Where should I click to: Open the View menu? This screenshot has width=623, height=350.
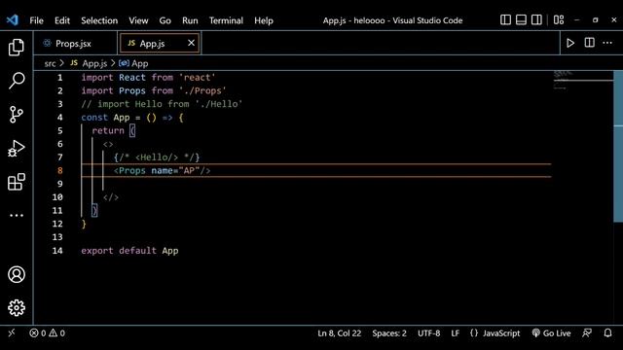point(138,20)
